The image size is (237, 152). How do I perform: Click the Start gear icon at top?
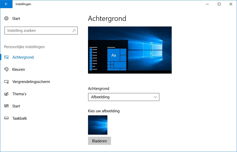(x=6, y=18)
